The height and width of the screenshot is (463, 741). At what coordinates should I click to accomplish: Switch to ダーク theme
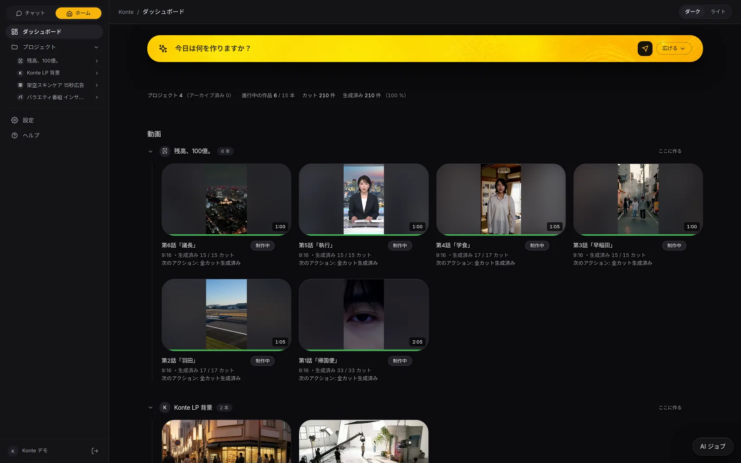point(692,12)
